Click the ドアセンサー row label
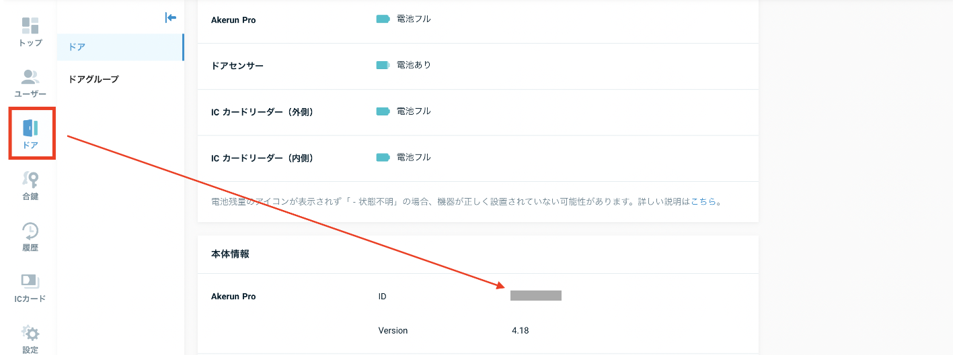 click(237, 66)
